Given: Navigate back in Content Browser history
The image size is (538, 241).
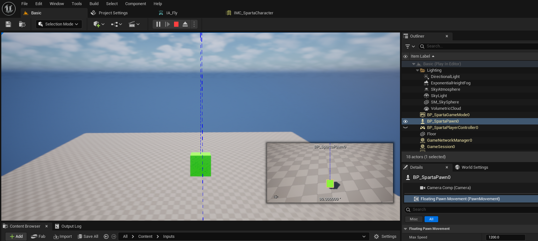Looking at the screenshot, I should click(106, 237).
